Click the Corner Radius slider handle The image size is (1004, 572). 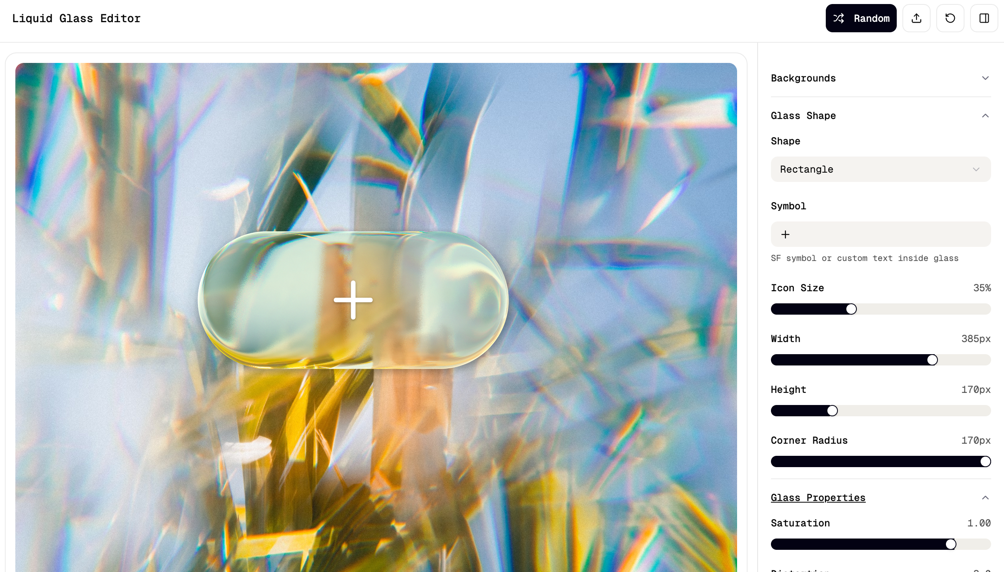[985, 461]
